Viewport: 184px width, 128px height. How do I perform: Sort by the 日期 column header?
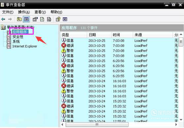click(99, 35)
